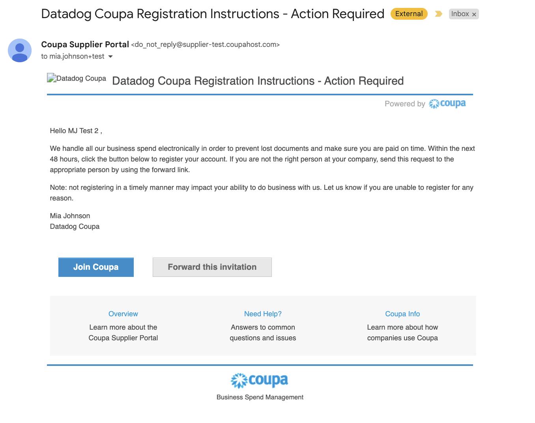Click the Coupa logo next to Powered by
The image size is (535, 423).
[x=447, y=104]
